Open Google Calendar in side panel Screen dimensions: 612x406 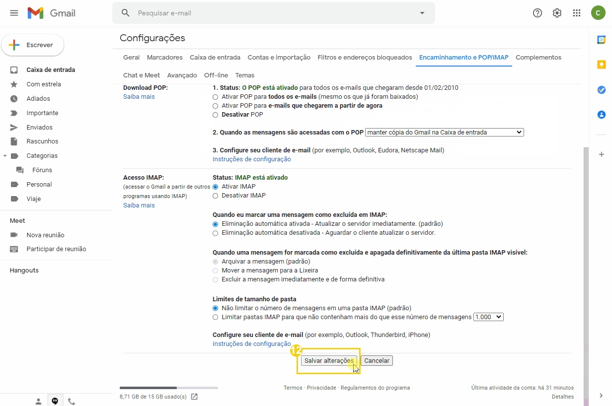(601, 40)
